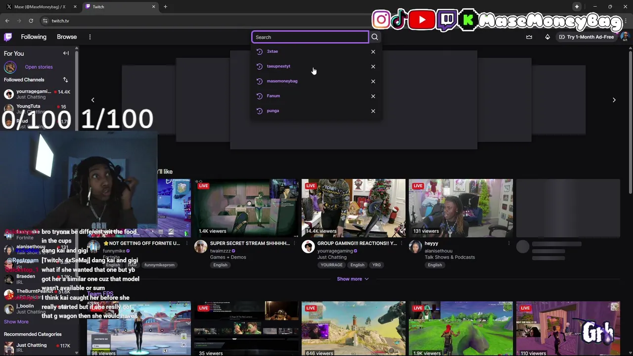Click the YOURRAGE tag

[x=331, y=265]
